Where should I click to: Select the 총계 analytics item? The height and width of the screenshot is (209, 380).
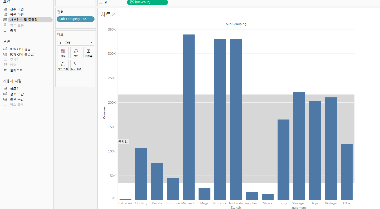13,30
